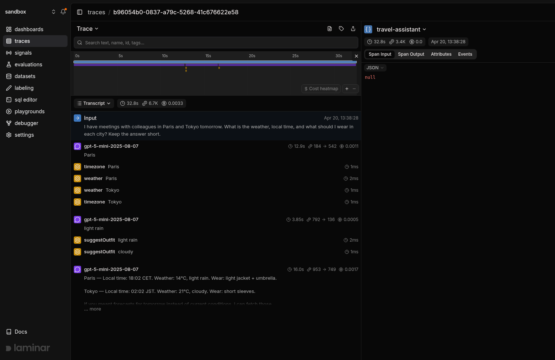Select the weather Paris span row
555x360 pixels.
pyautogui.click(x=216, y=179)
